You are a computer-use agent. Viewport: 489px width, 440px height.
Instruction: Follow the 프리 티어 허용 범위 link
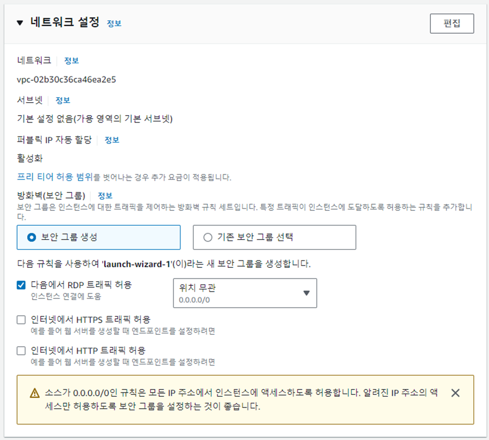pyautogui.click(x=55, y=177)
